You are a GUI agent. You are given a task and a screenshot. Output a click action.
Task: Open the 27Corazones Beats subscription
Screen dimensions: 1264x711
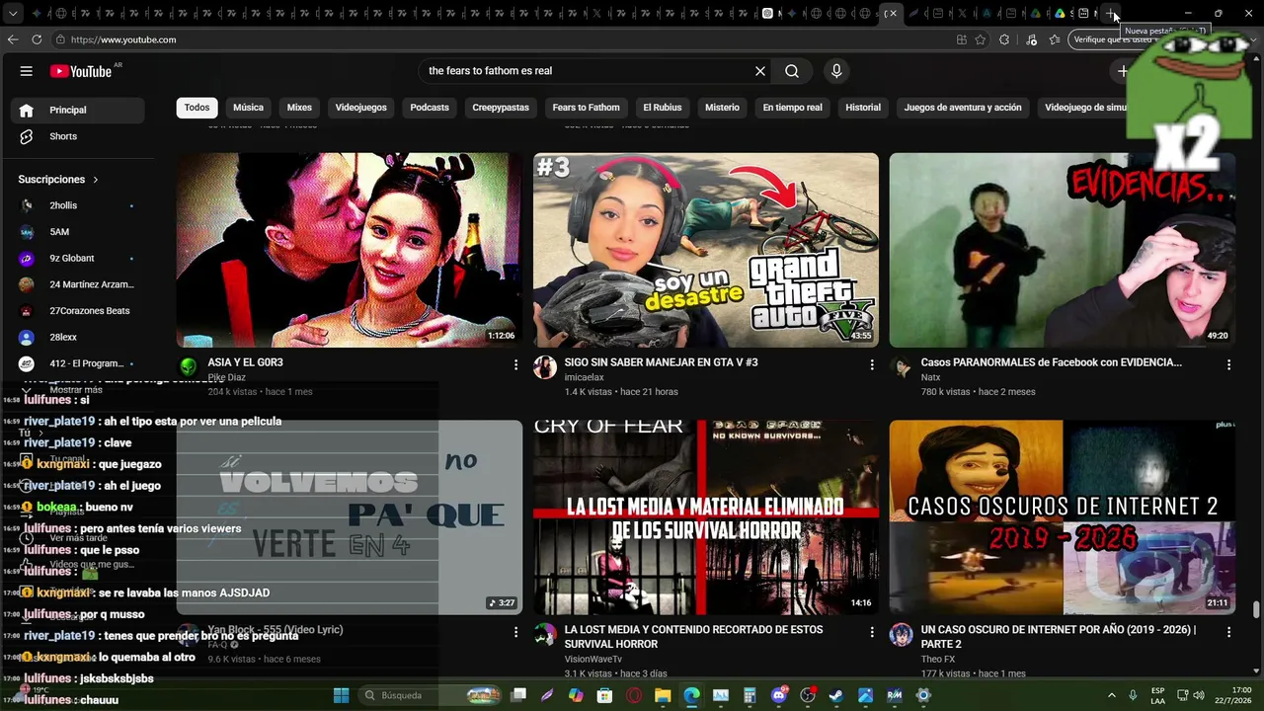78,311
